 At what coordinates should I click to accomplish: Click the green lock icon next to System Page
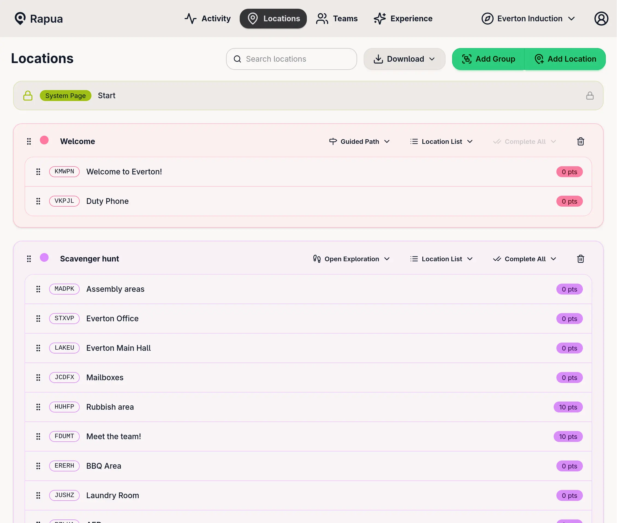(28, 96)
